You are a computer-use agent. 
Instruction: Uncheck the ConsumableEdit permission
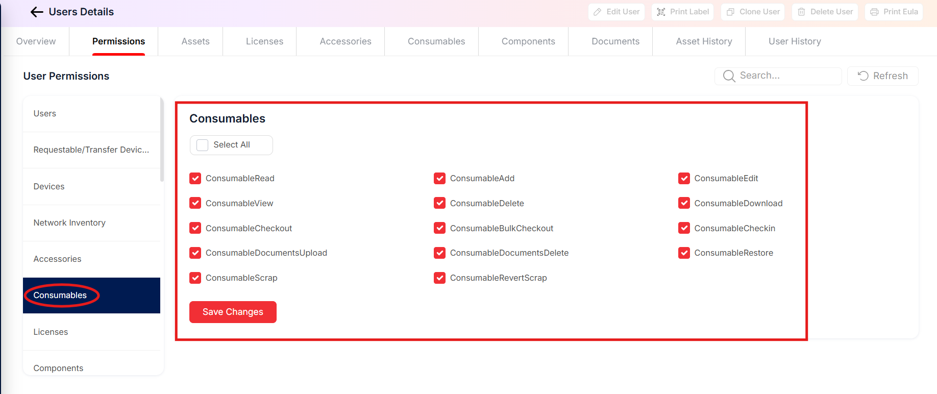click(x=684, y=178)
